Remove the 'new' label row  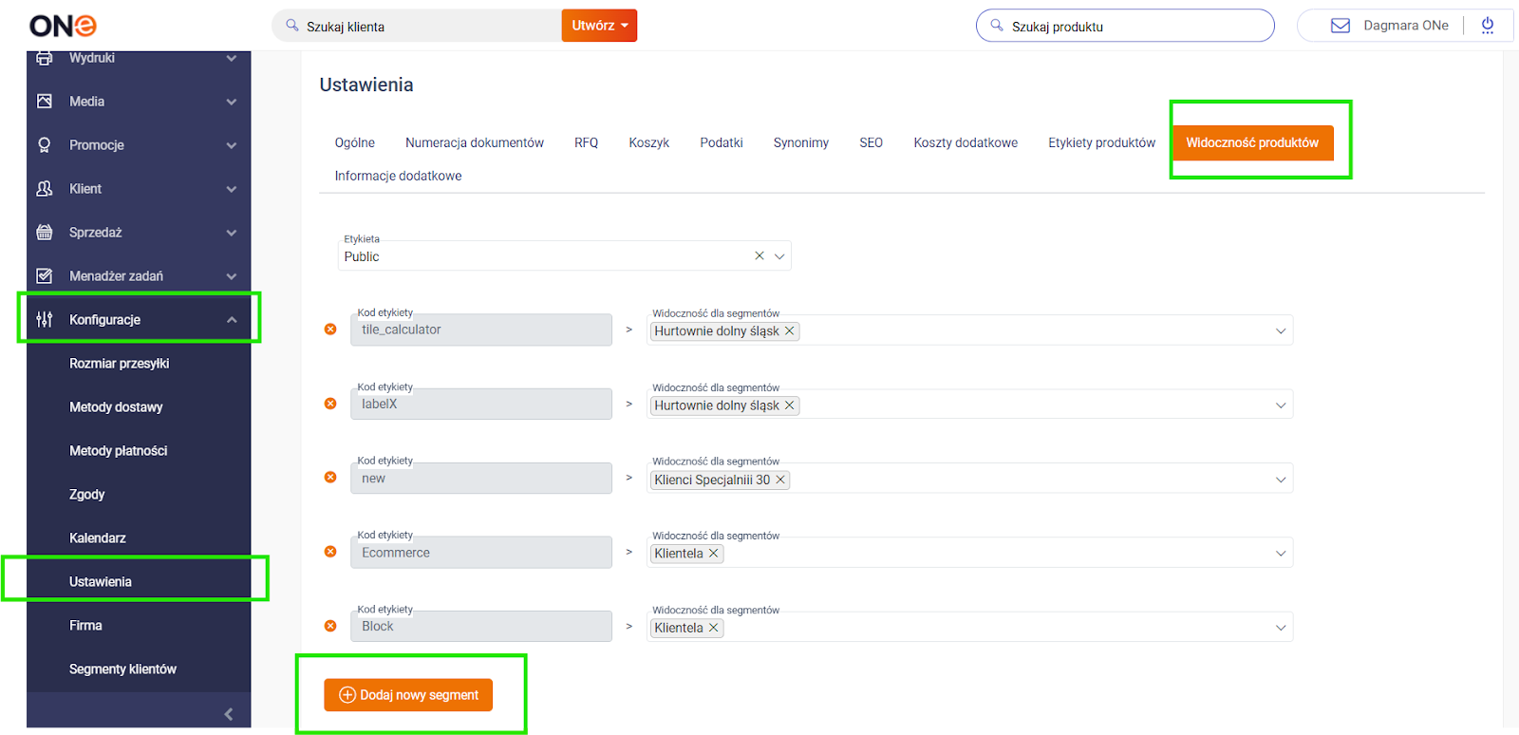(x=330, y=478)
